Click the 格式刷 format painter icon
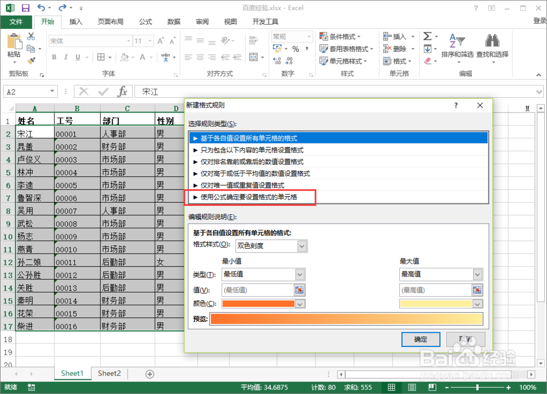Image resolution: width=547 pixels, height=394 pixels. (32, 60)
